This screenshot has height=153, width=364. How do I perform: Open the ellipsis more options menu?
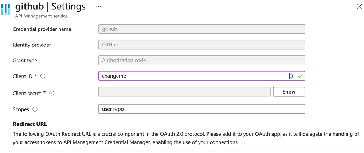click(x=98, y=7)
